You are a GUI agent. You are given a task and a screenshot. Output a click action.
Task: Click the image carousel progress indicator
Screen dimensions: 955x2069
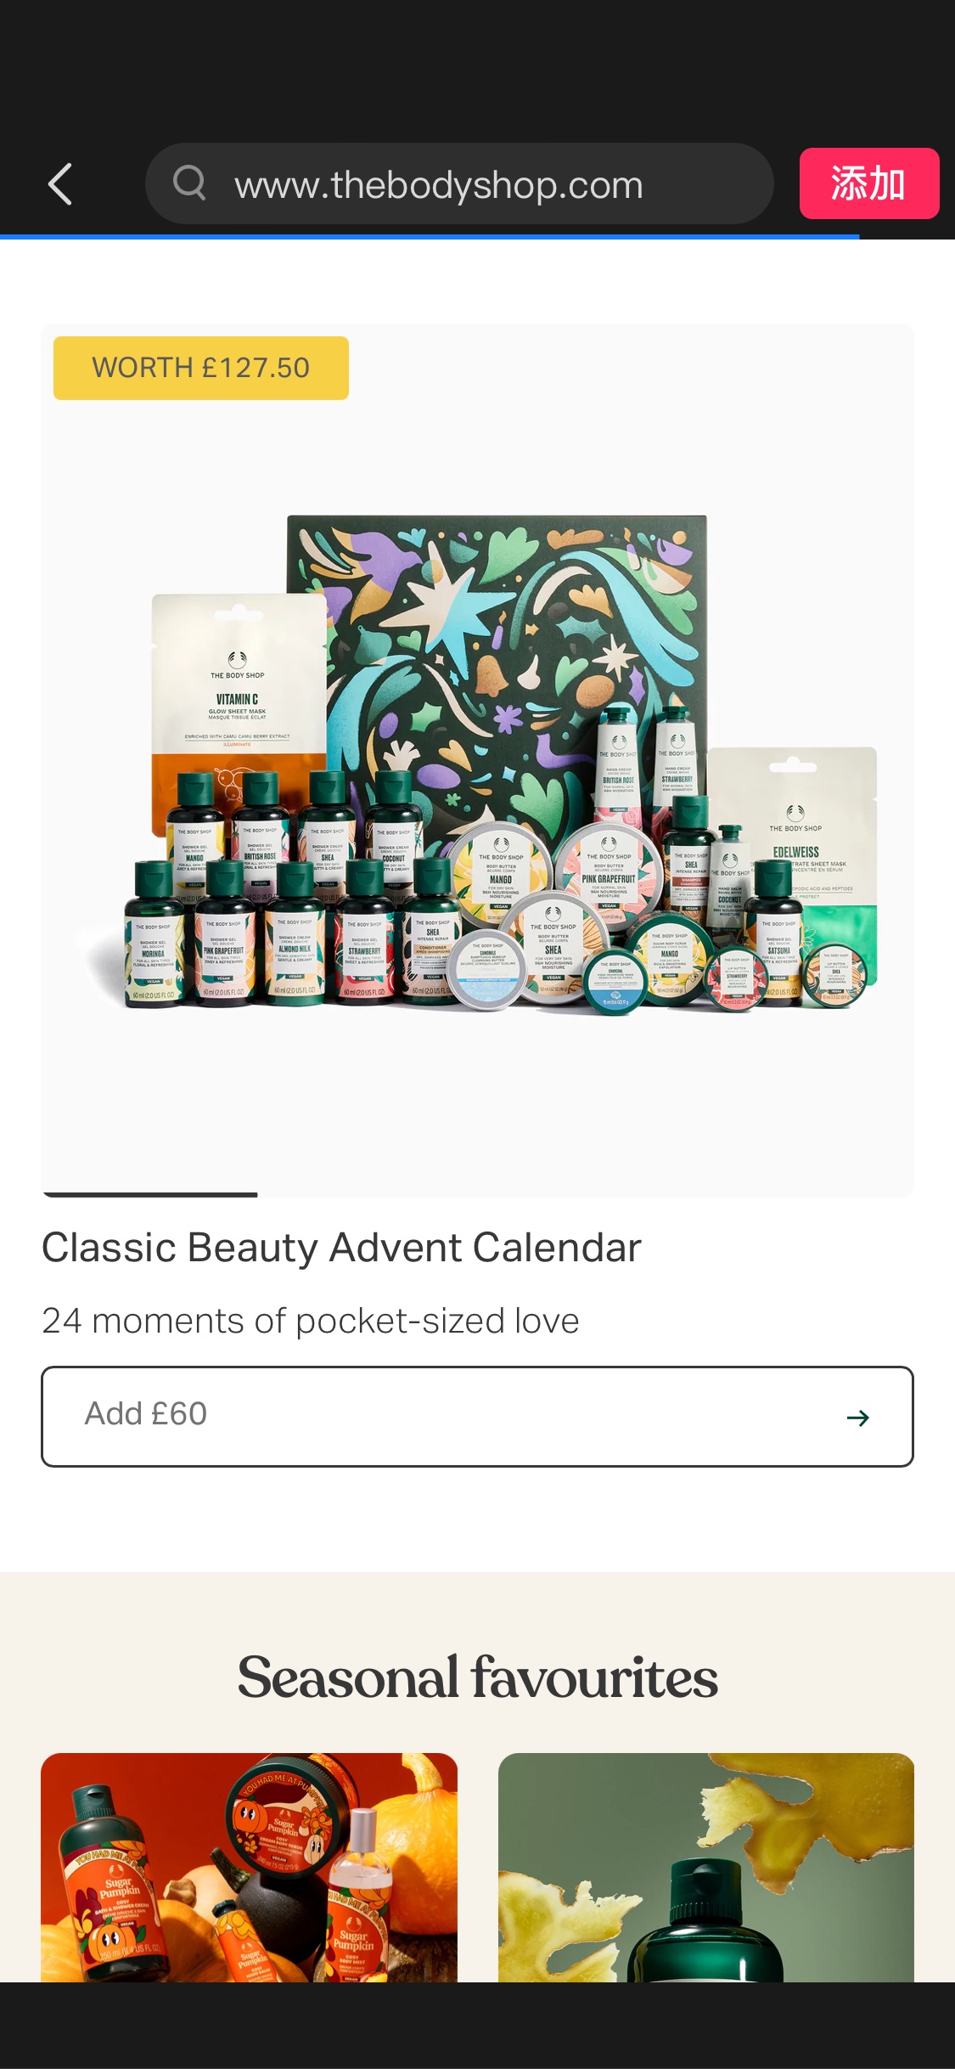point(150,1194)
